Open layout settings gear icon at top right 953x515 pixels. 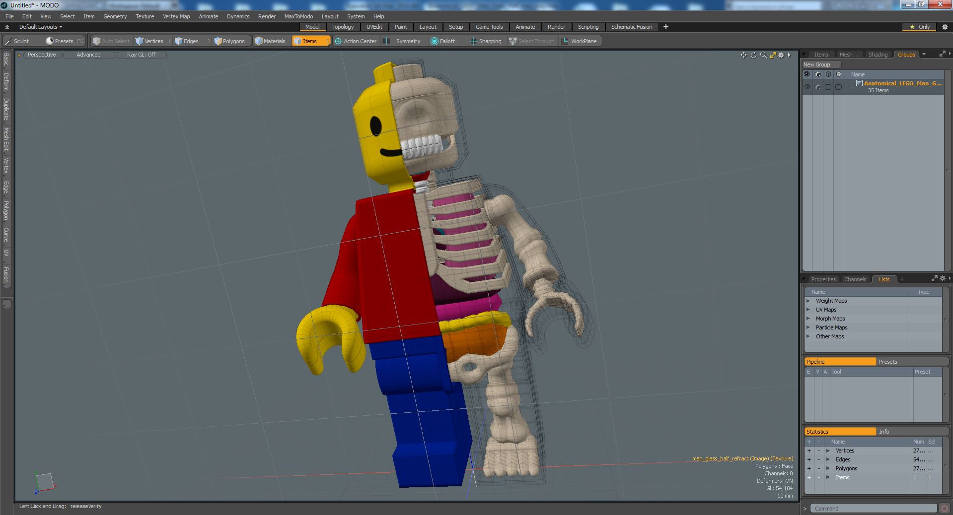[945, 27]
